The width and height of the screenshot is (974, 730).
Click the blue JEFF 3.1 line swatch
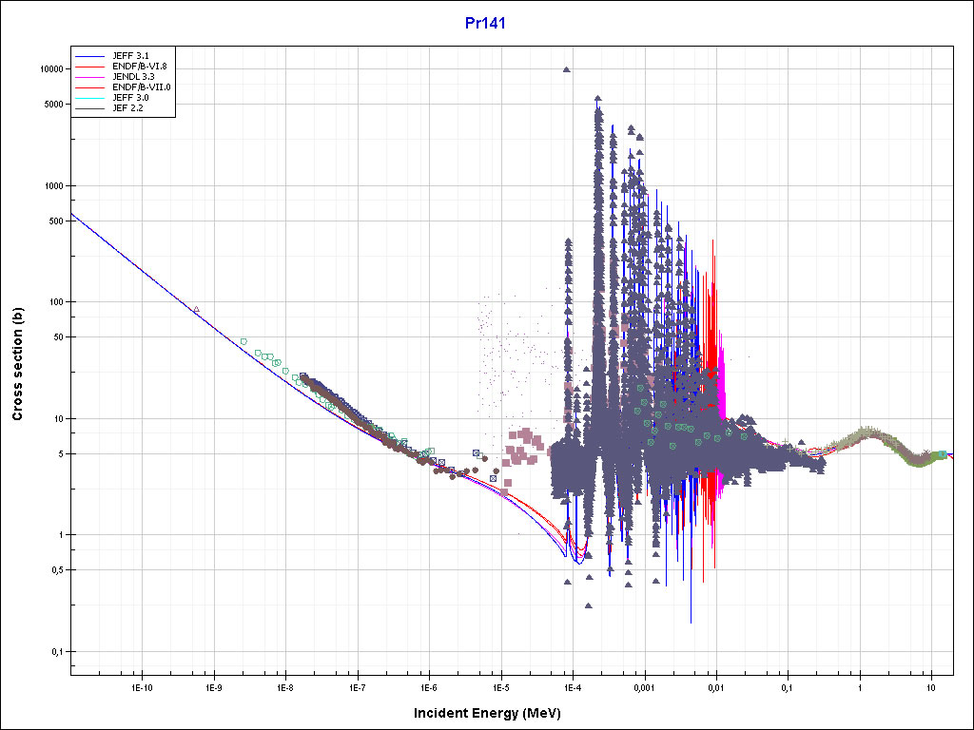pos(91,56)
